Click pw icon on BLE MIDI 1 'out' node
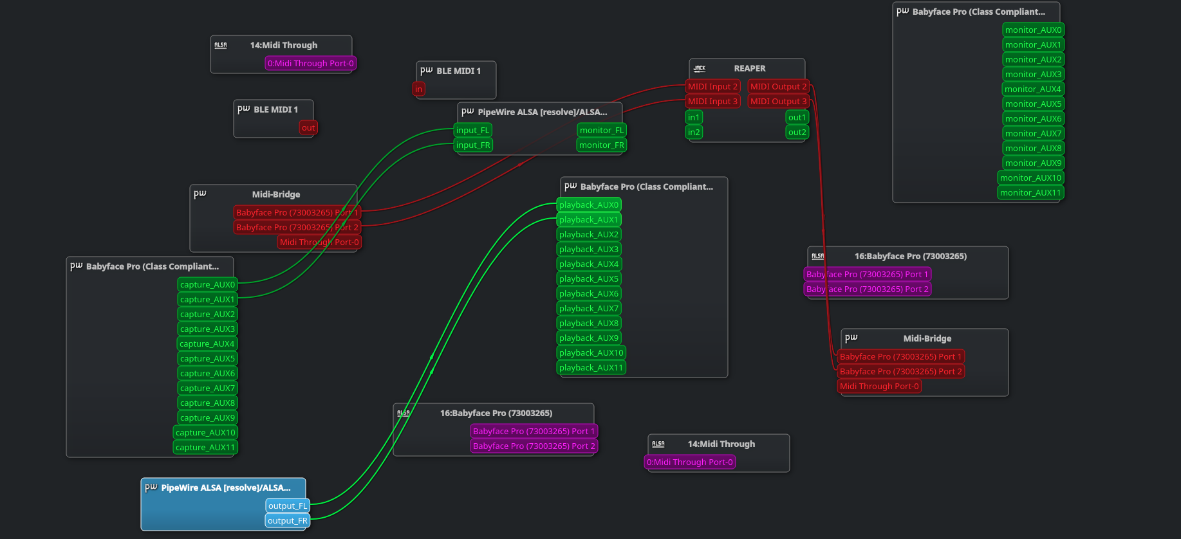 [x=243, y=109]
